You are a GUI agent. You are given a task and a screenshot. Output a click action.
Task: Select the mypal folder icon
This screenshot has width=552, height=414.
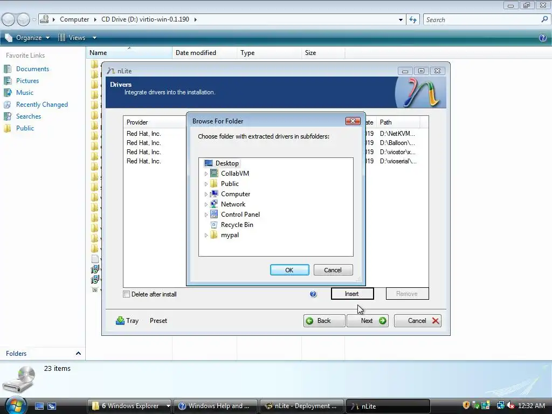coord(214,235)
